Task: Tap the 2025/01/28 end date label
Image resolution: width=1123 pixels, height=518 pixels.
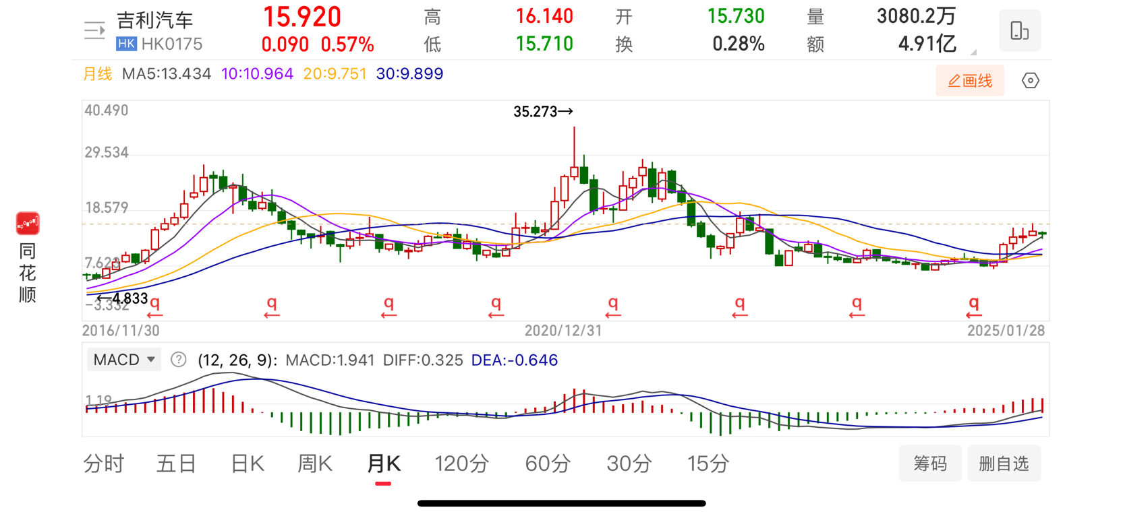Action: coord(1006,331)
